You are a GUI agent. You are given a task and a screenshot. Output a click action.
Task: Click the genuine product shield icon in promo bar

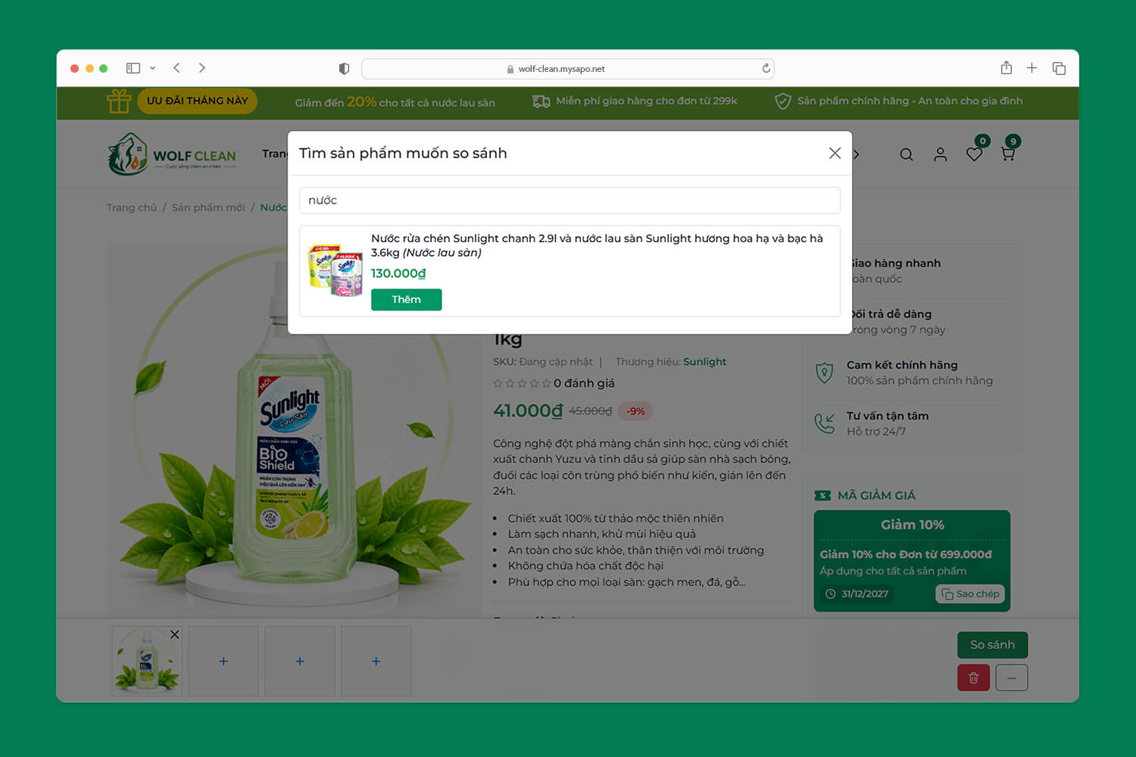tap(783, 101)
